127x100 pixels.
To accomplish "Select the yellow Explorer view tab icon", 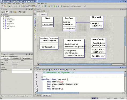I will 16,12.
